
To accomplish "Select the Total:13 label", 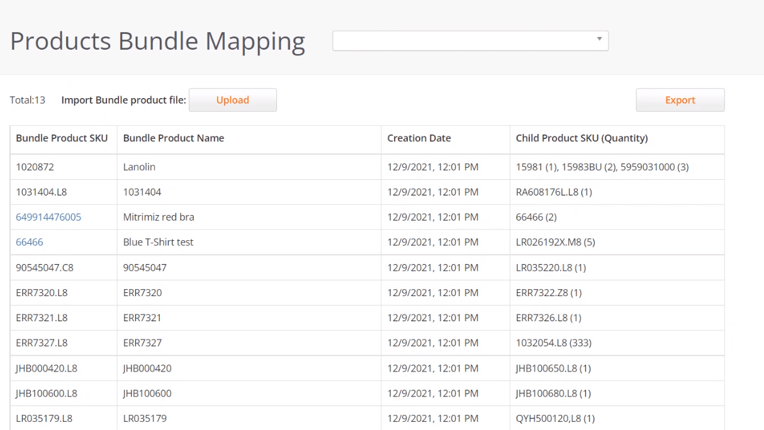I will pyautogui.click(x=28, y=100).
